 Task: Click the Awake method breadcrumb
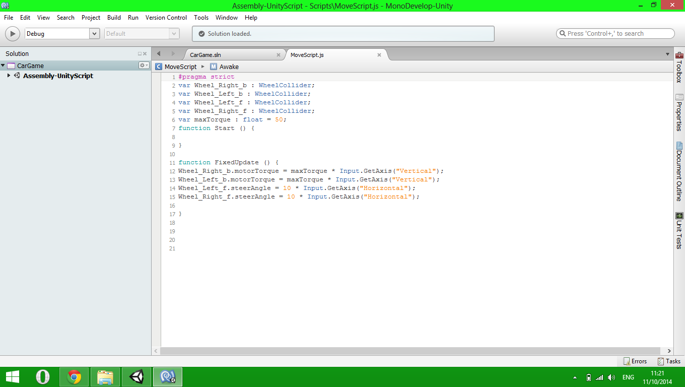[x=225, y=67]
